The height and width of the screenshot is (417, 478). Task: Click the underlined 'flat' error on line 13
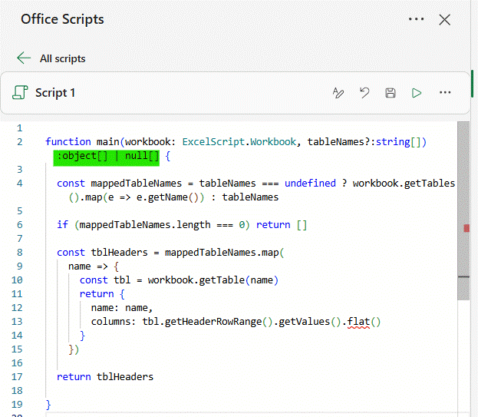click(x=358, y=322)
